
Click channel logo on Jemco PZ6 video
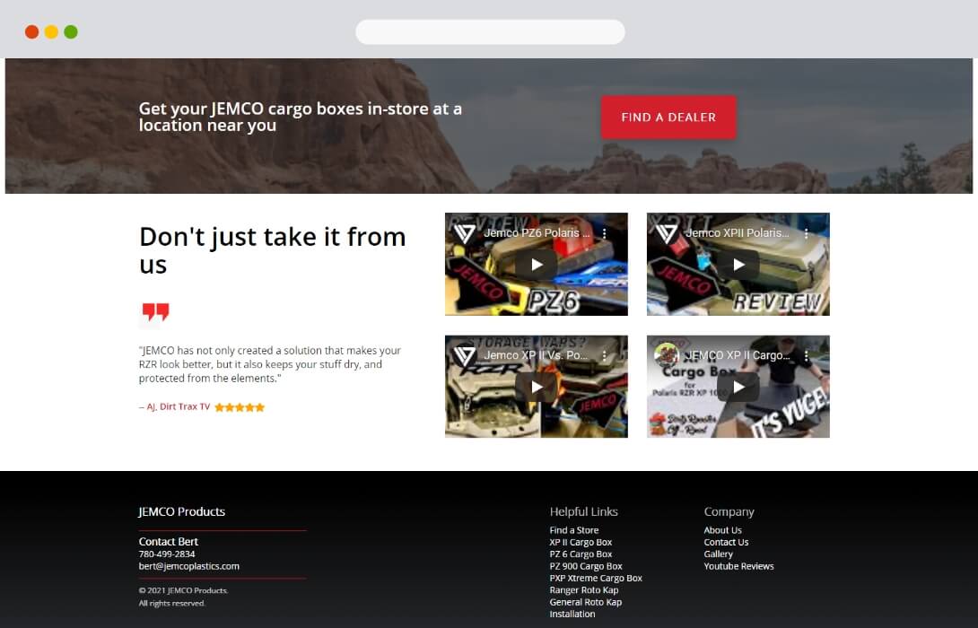pos(465,233)
